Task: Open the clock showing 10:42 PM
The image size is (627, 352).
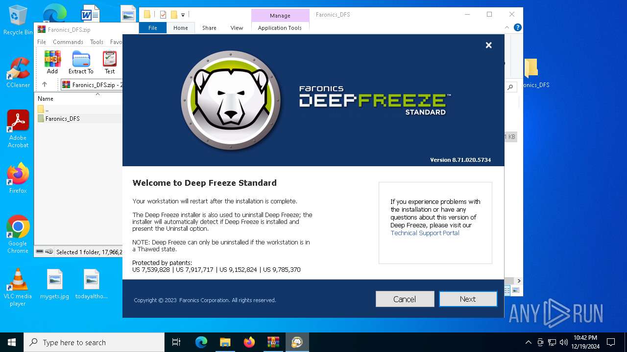Action: (x=585, y=342)
